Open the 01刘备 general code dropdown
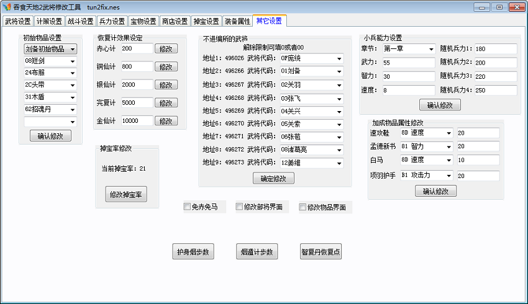This screenshot has width=528, height=304. pos(312,71)
